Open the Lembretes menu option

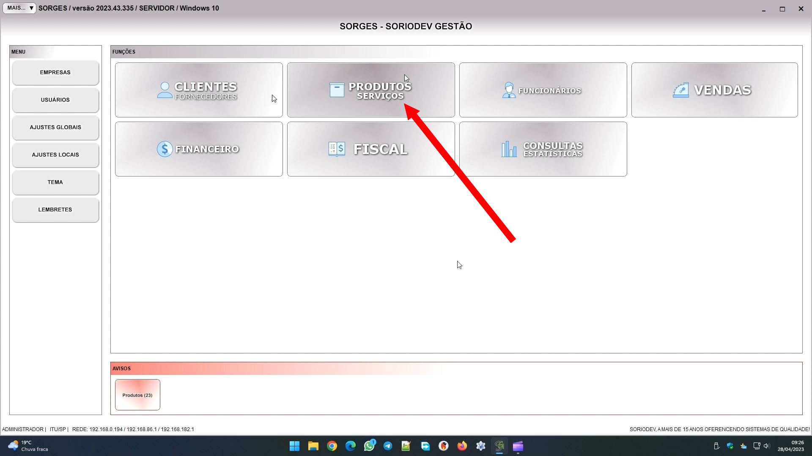point(55,210)
